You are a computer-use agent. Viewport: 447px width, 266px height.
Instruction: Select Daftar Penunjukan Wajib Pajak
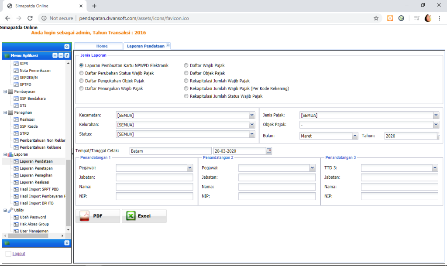pos(82,89)
